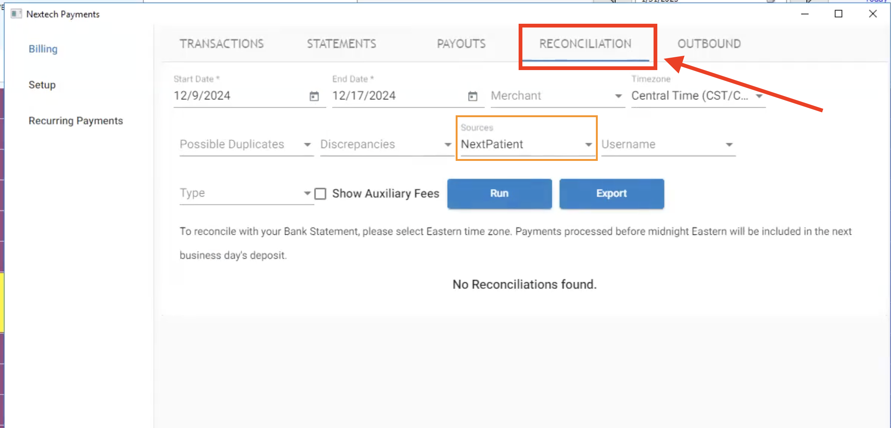Minimize the Nextech Payments window

(x=805, y=14)
